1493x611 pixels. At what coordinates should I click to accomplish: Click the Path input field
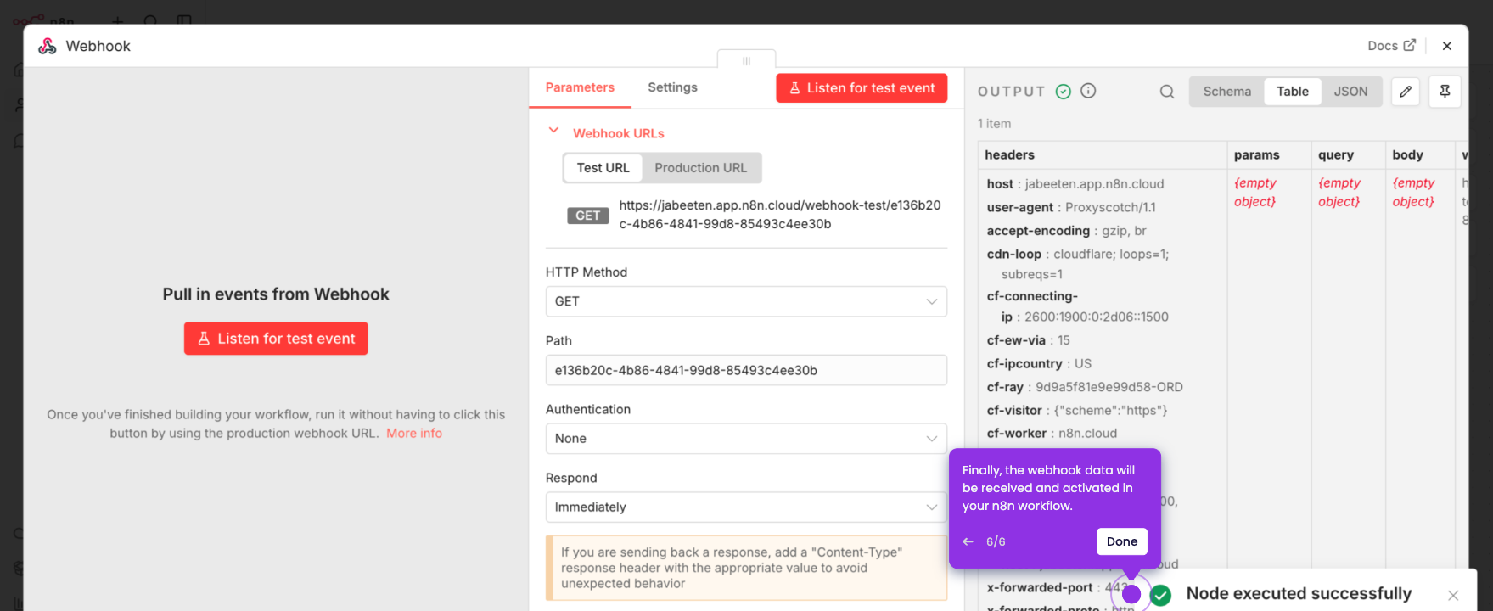click(x=746, y=370)
